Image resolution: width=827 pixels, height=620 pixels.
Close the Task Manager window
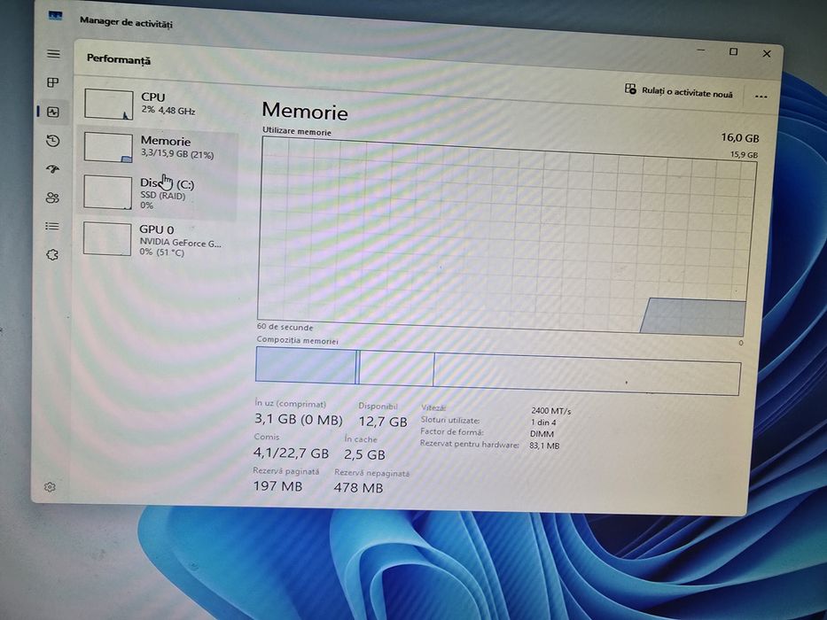point(767,53)
